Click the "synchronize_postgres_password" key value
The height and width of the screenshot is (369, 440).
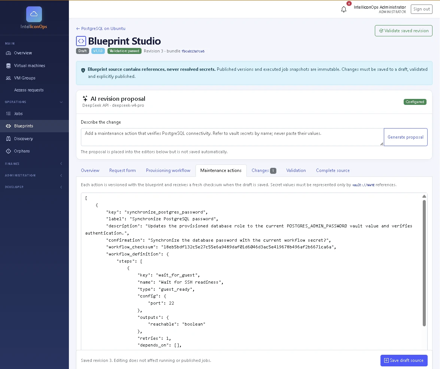[x=166, y=212]
